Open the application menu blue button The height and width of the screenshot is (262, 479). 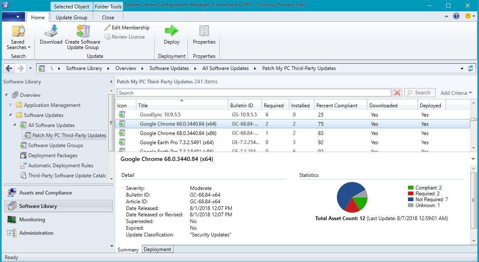[13, 17]
